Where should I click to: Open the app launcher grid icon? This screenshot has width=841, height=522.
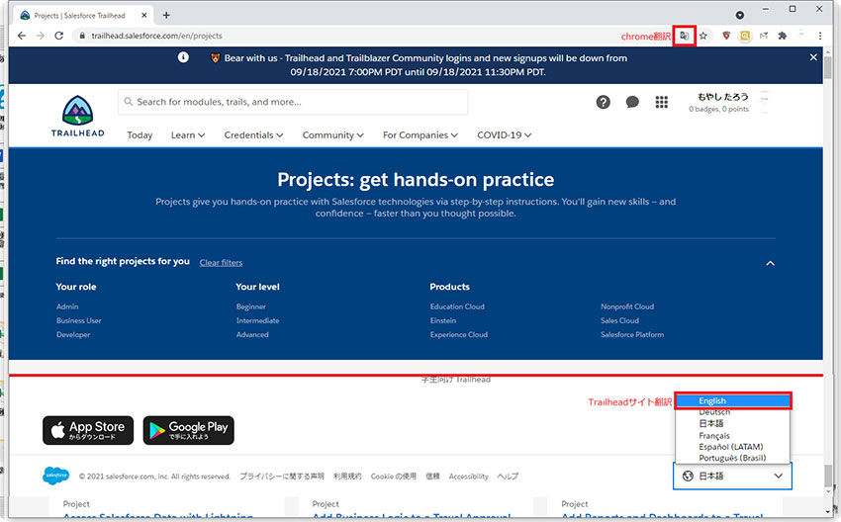pyautogui.click(x=661, y=102)
